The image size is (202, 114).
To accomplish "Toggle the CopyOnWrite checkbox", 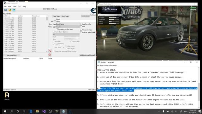I will click(x=53, y=44).
